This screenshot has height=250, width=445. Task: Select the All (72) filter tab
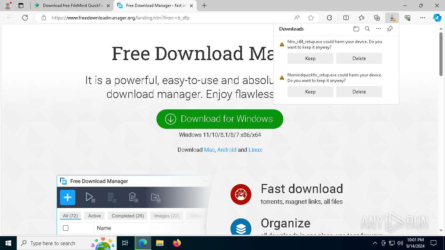pyautogui.click(x=70, y=216)
